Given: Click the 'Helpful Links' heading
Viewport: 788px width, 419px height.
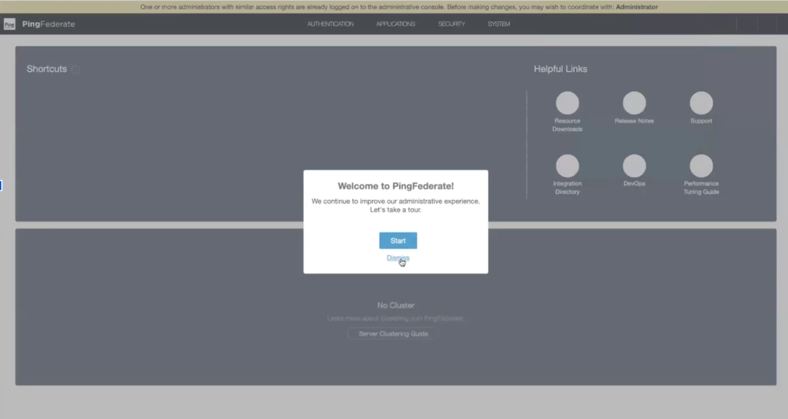Looking at the screenshot, I should [x=561, y=69].
